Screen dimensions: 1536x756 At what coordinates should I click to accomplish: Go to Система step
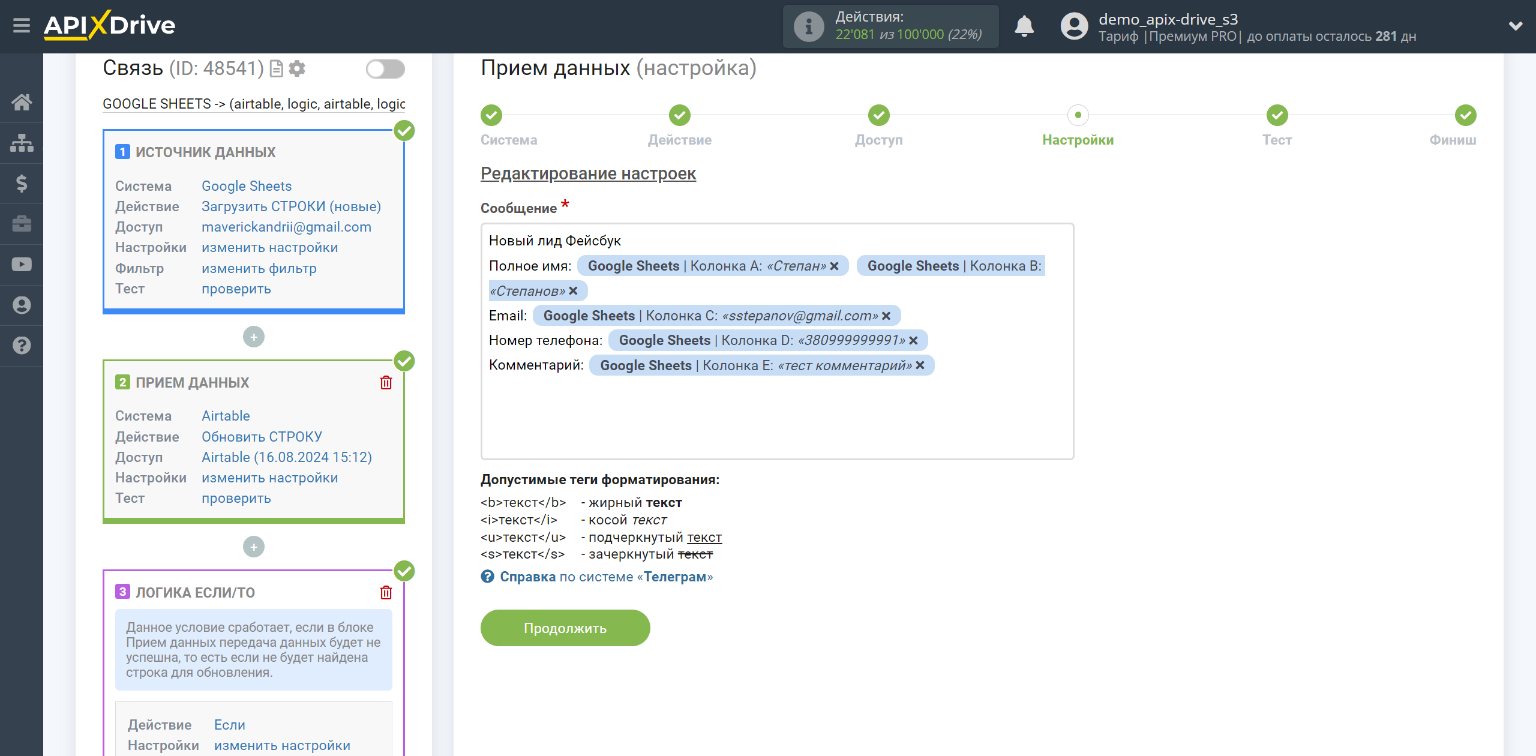491,115
